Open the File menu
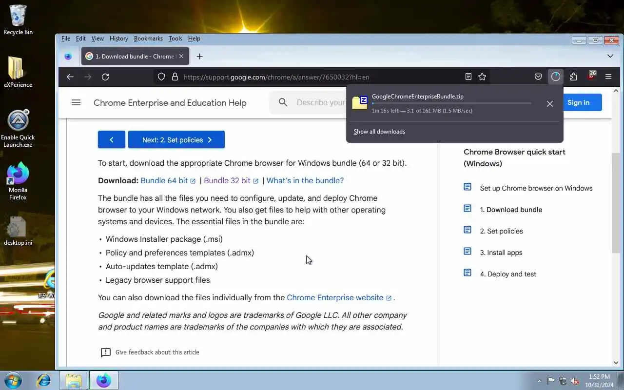The height and width of the screenshot is (390, 624). pos(66,39)
